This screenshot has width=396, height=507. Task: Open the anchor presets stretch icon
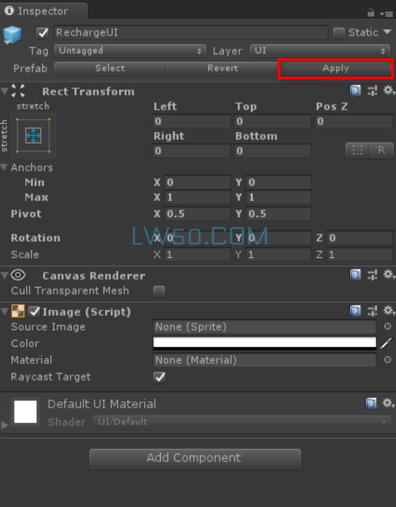(33, 135)
